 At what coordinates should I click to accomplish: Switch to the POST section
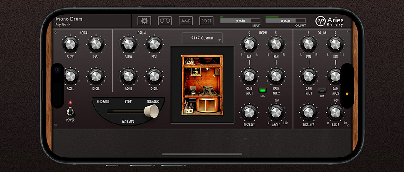(x=206, y=21)
